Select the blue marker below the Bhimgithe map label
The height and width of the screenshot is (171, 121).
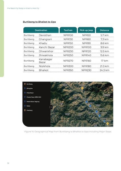click(x=86, y=102)
